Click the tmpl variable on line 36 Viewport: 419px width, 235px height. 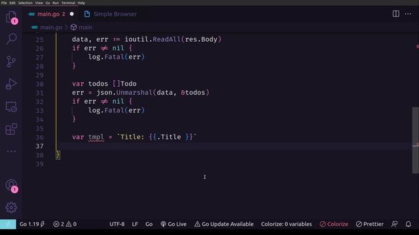[96, 137]
